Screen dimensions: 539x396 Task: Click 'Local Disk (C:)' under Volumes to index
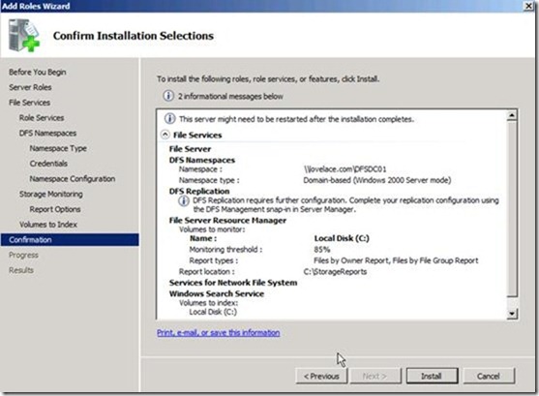(213, 312)
